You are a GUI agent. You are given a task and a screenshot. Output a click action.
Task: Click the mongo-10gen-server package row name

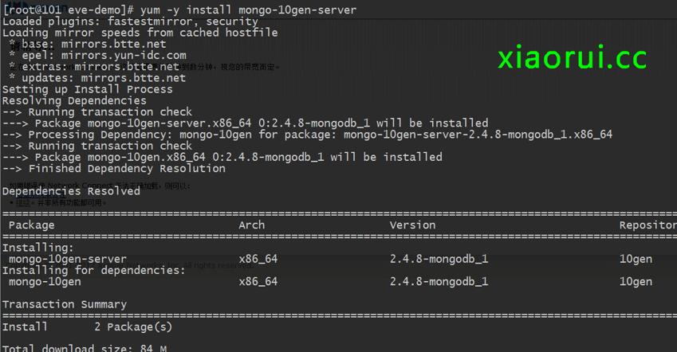pyautogui.click(x=68, y=259)
